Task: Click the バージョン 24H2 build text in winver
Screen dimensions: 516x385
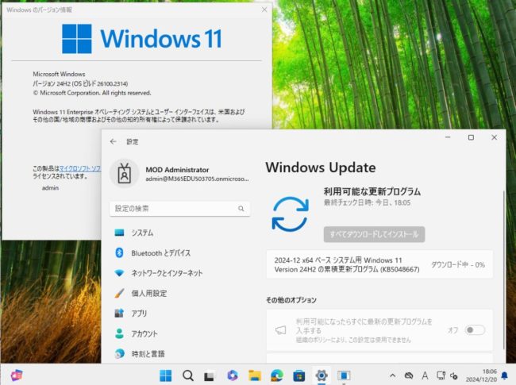Action: pos(80,83)
